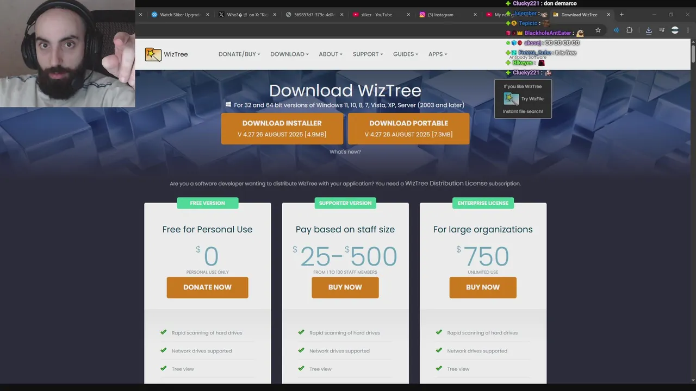Close the 569857d7-379c tab

[x=341, y=15]
